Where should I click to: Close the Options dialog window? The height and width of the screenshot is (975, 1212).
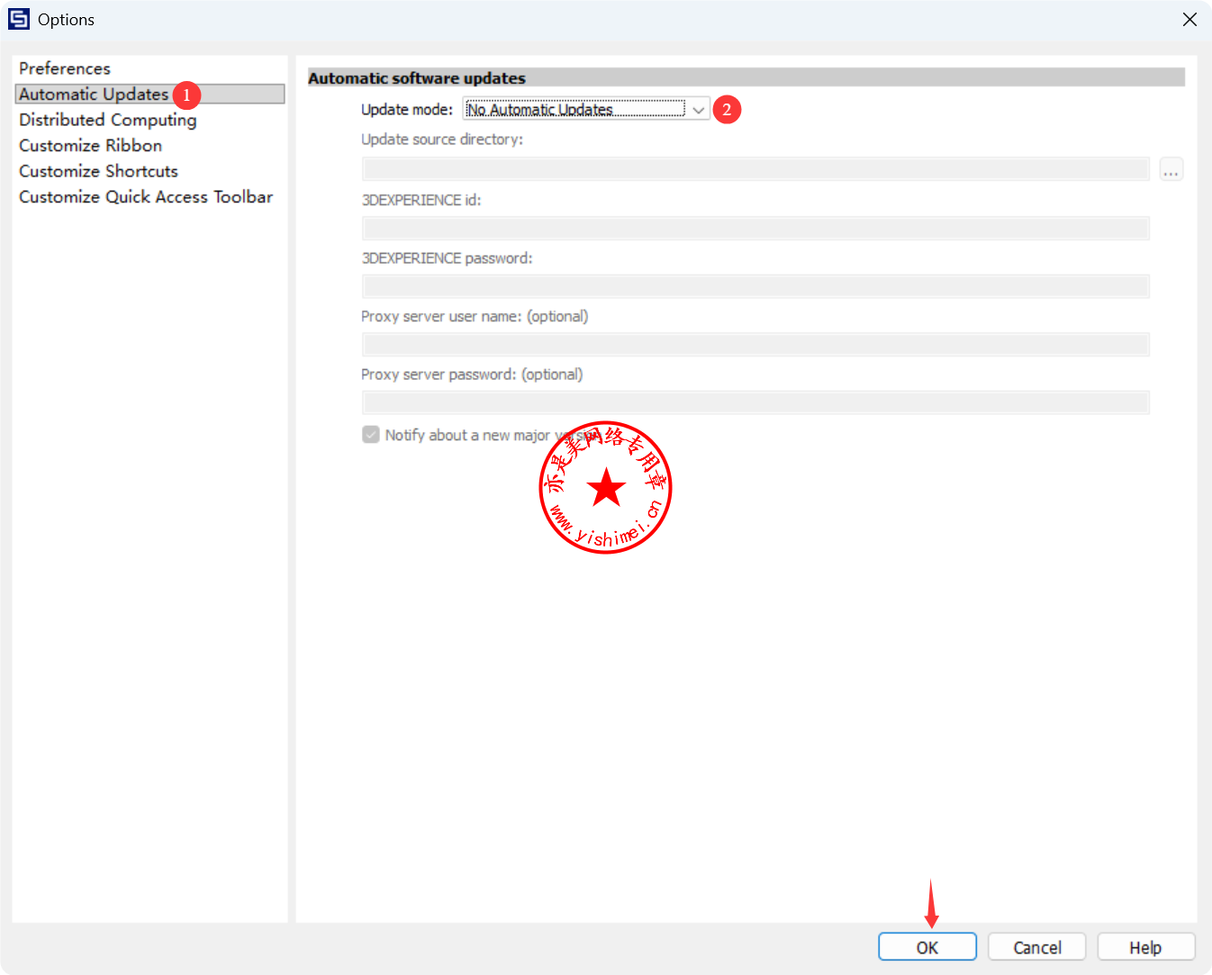click(x=1189, y=20)
